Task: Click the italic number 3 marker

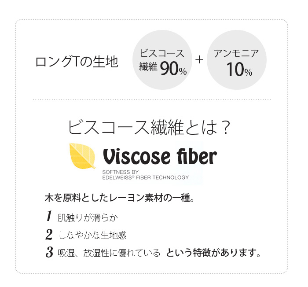Action: pos(49,252)
